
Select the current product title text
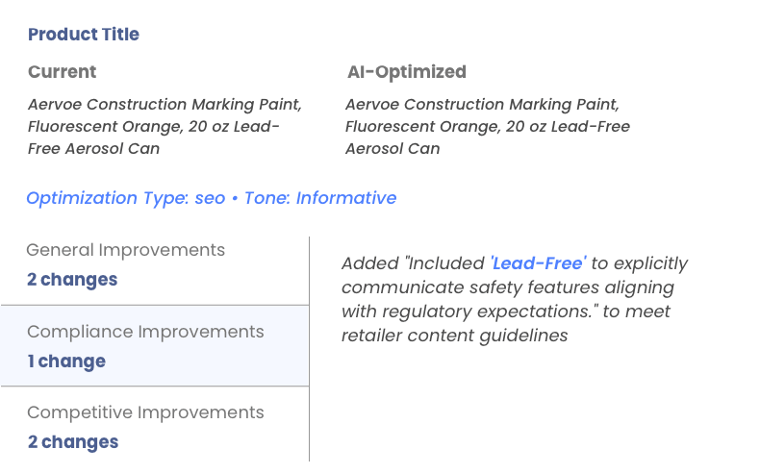click(x=165, y=126)
